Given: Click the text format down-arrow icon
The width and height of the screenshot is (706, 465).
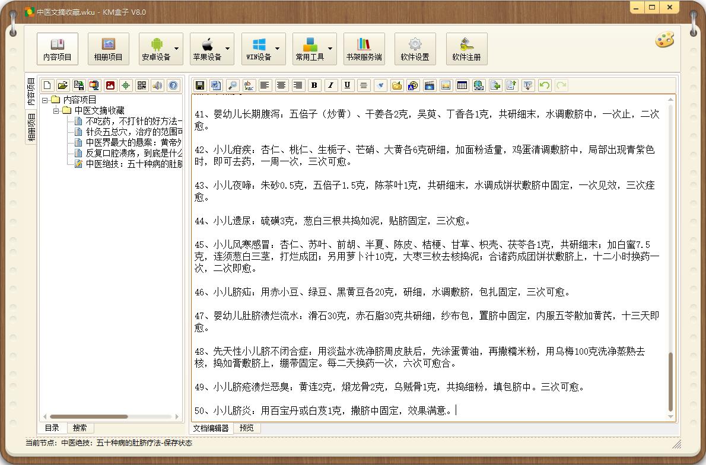Looking at the screenshot, I should point(528,85).
